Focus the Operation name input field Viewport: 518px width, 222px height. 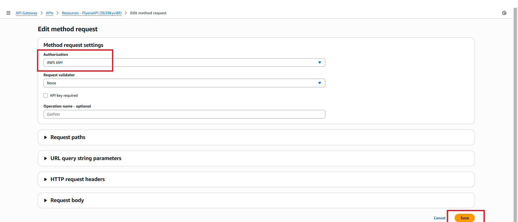coord(184,114)
